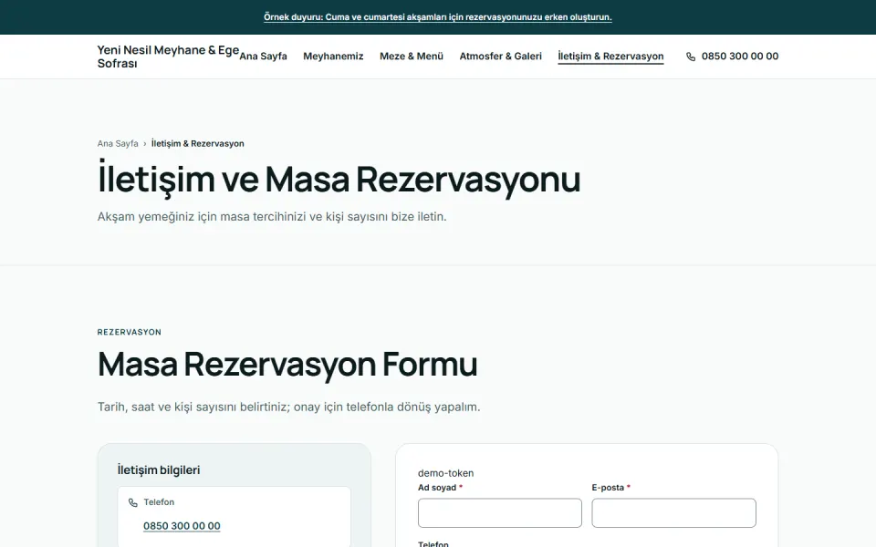Open the announcement banner link
Image resolution: width=876 pixels, height=547 pixels.
point(437,17)
